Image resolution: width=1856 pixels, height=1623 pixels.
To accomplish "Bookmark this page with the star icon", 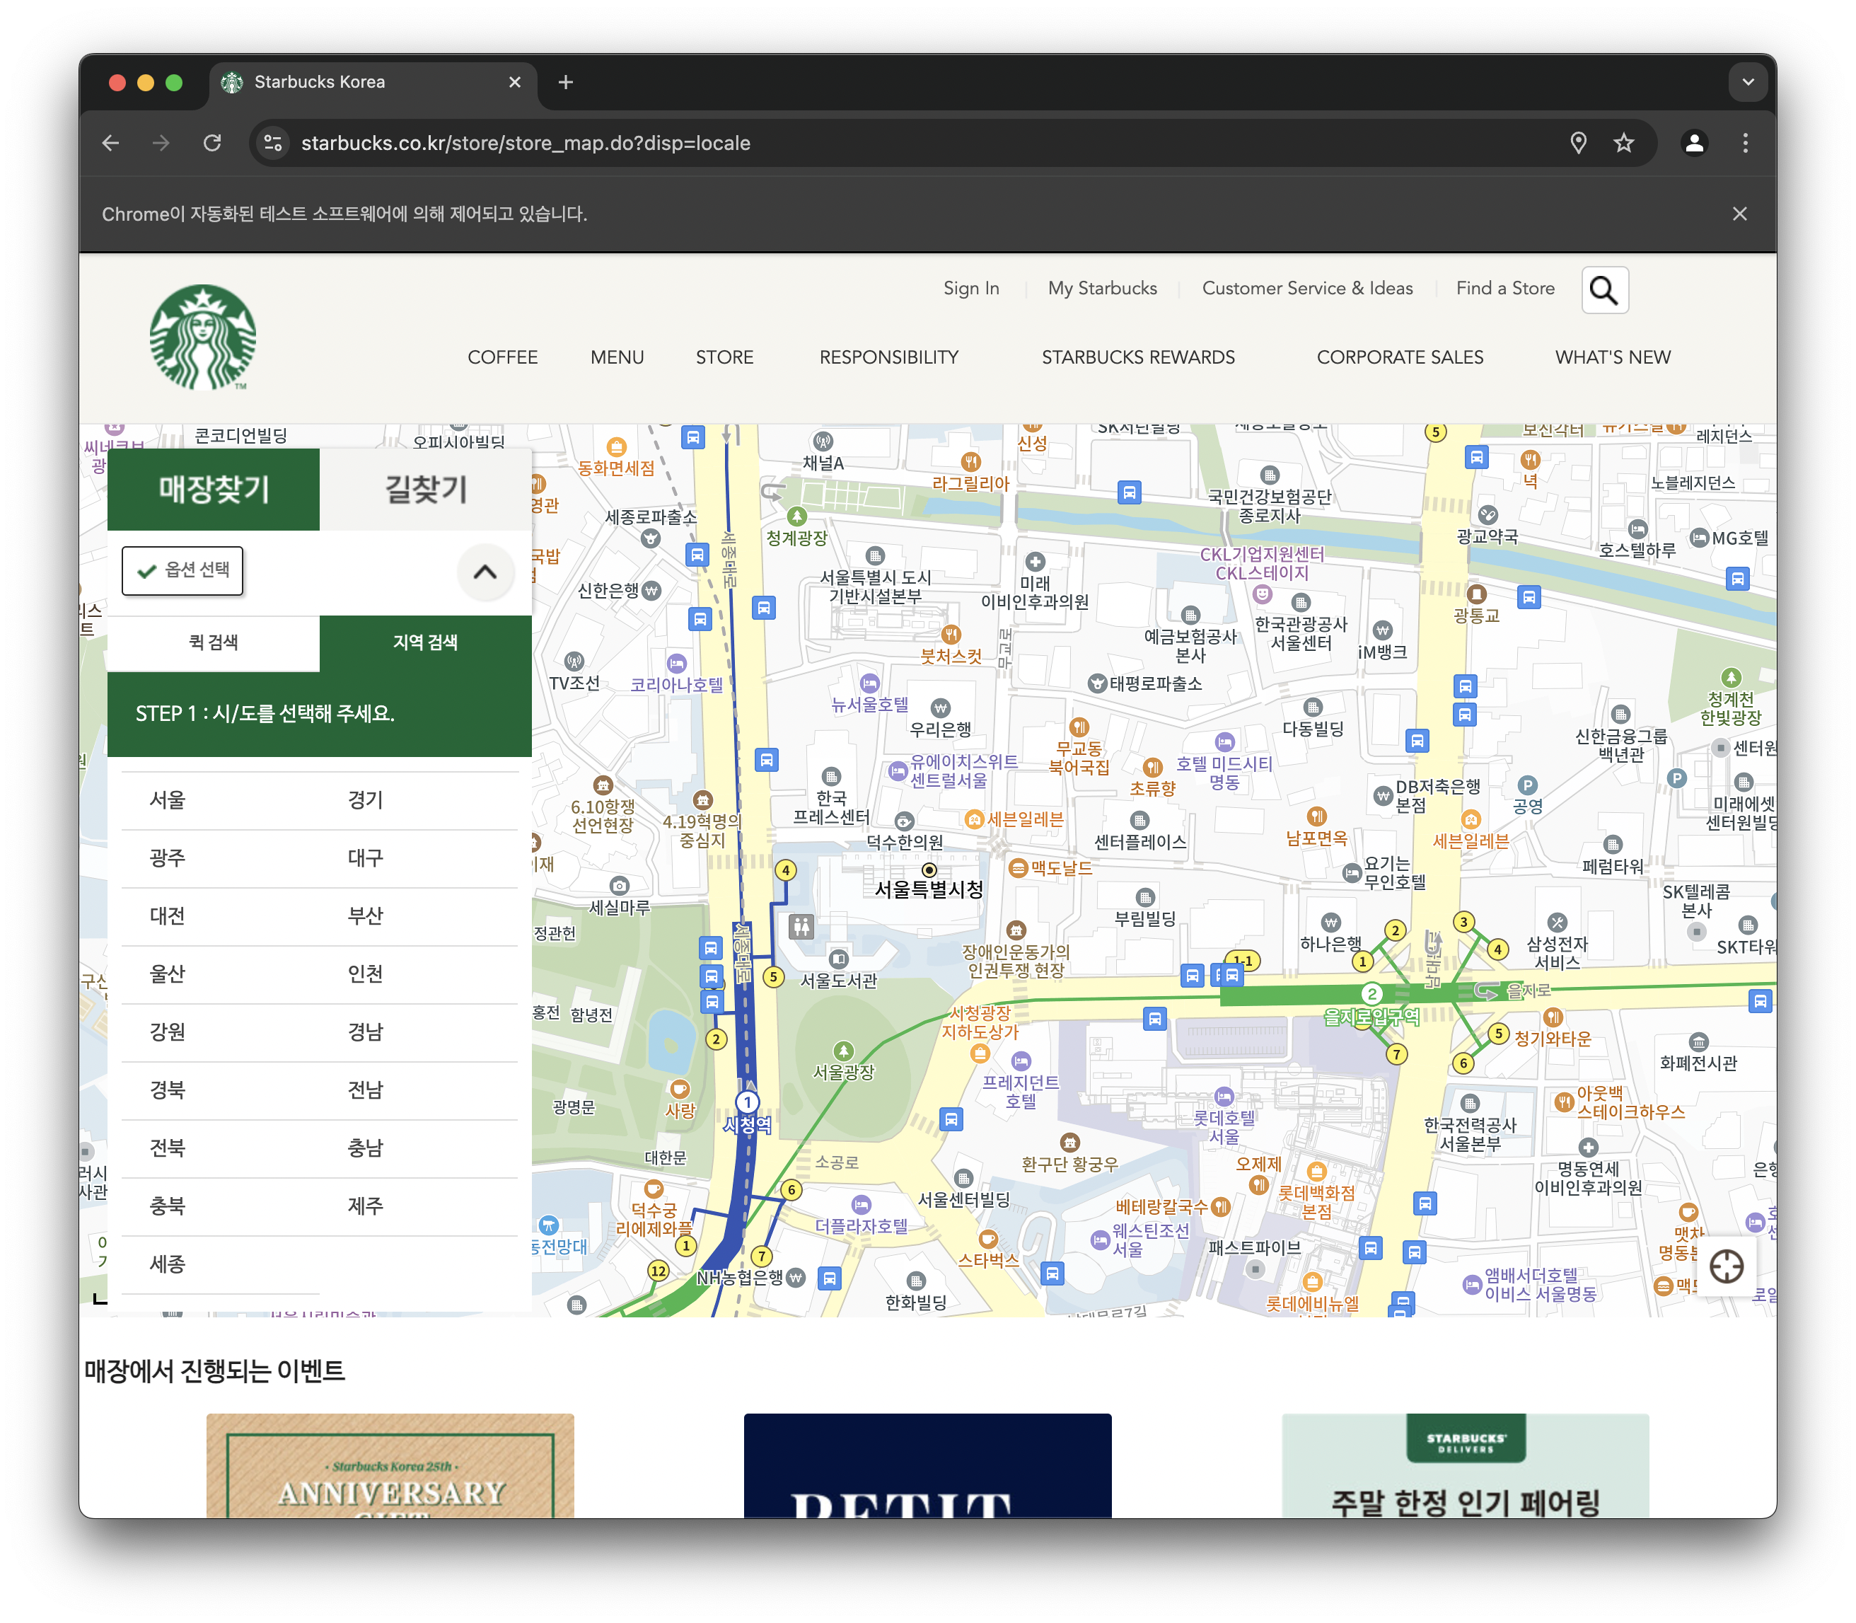I will coord(1623,143).
